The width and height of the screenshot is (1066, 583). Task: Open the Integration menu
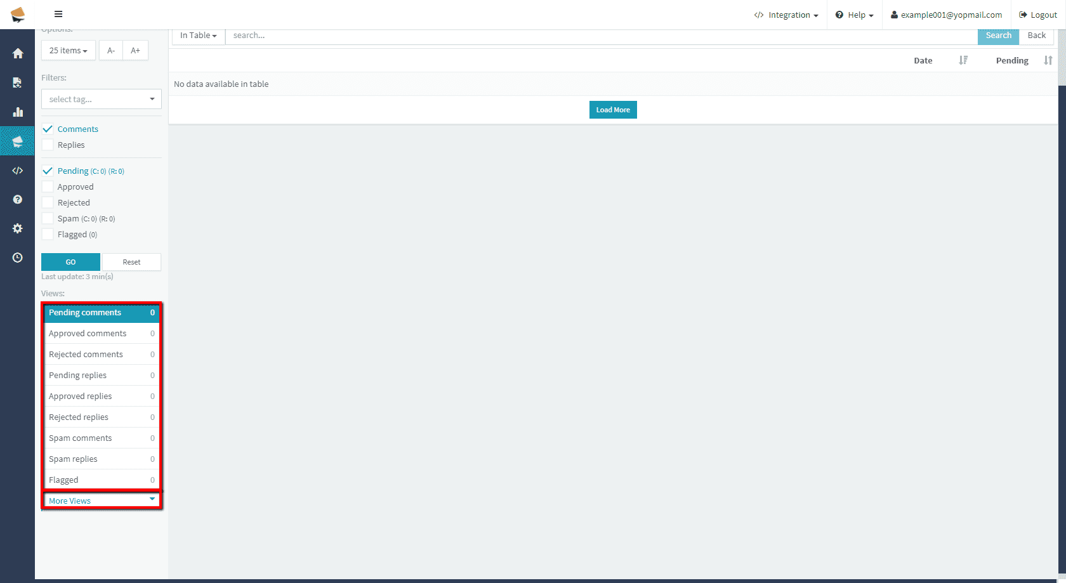coord(786,15)
